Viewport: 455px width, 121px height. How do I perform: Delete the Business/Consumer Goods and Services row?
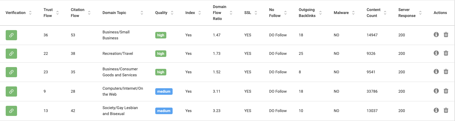(x=446, y=72)
